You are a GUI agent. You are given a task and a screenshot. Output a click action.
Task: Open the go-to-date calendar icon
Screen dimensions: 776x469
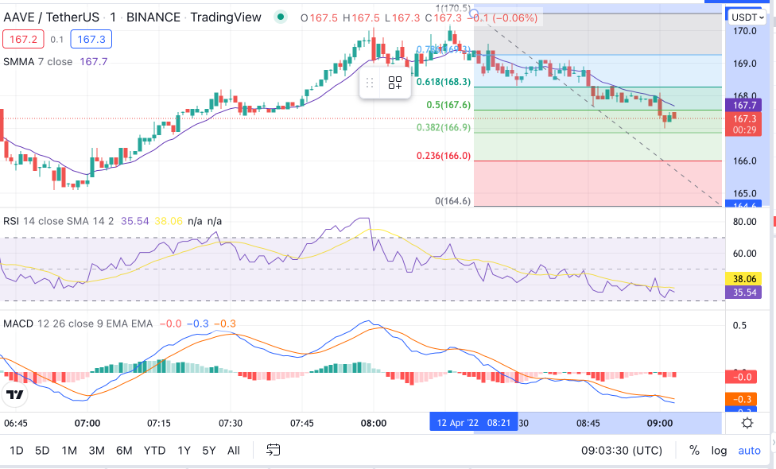point(274,450)
